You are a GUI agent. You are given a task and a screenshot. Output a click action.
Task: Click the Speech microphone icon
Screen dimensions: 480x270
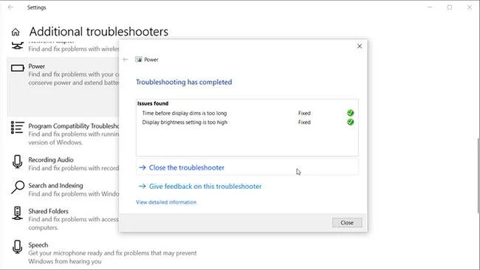(18, 246)
